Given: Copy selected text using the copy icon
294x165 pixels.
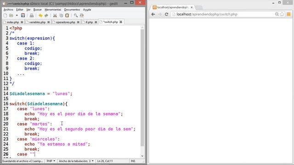Looking at the screenshot, I should coord(61,16).
